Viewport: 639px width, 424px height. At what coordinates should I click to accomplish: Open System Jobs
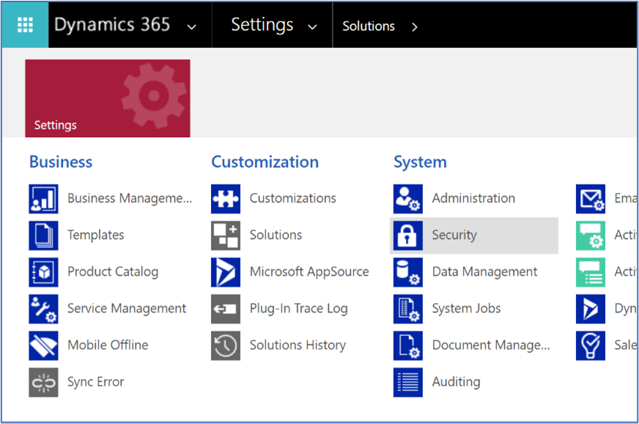point(466,309)
